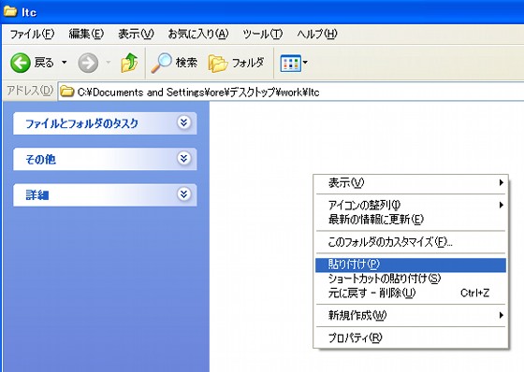Open the お気に入り(A) menu
524x372 pixels.
(x=198, y=34)
